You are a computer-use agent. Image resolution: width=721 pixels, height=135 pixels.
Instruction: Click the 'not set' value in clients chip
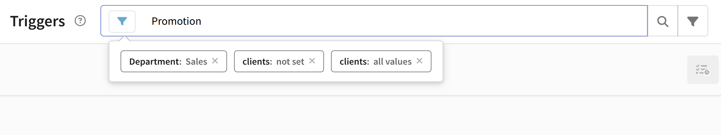click(x=290, y=61)
